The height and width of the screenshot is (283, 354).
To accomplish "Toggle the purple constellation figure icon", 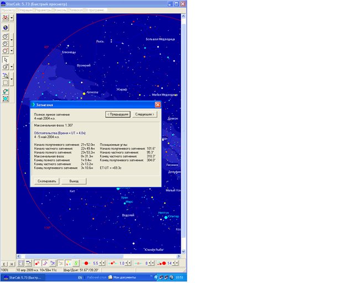I will click(x=45, y=263).
